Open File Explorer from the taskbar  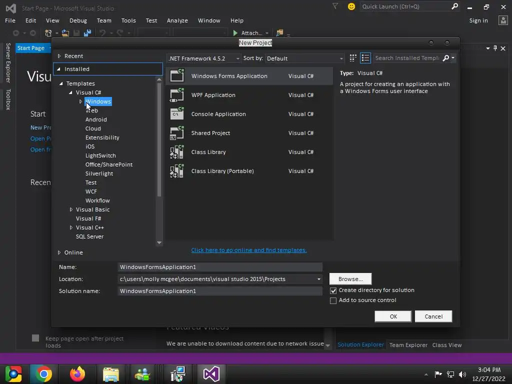[111, 374]
